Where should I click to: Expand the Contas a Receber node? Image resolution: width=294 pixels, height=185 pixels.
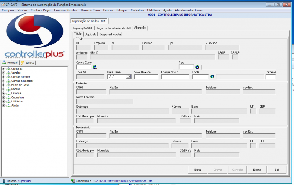click(3, 81)
